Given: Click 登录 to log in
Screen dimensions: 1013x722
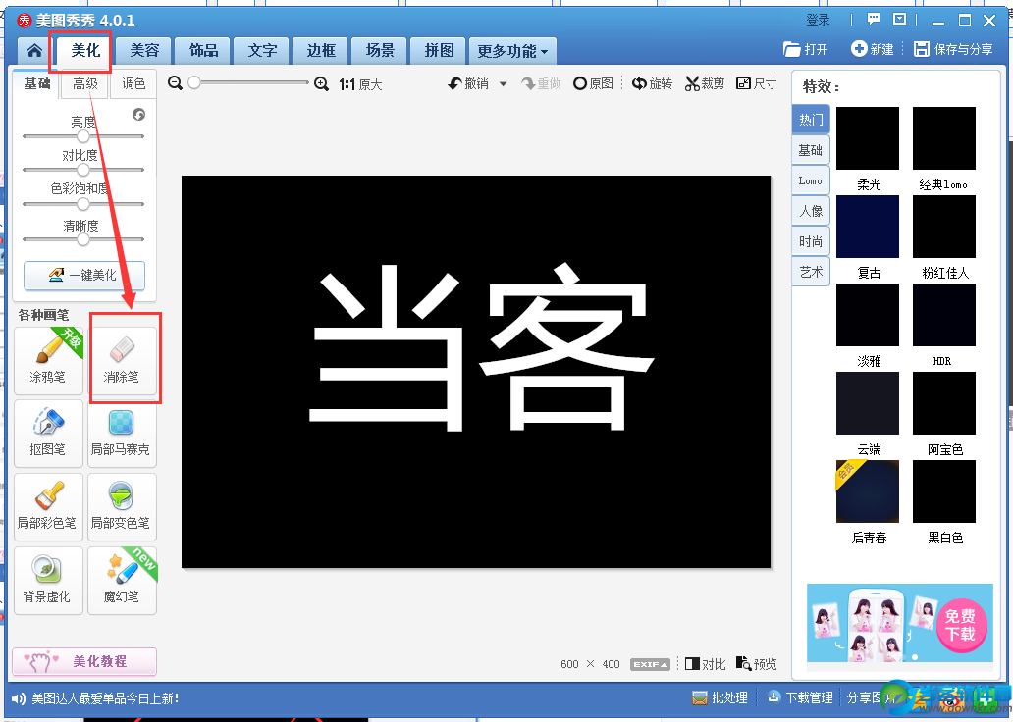Looking at the screenshot, I should pyautogui.click(x=818, y=20).
